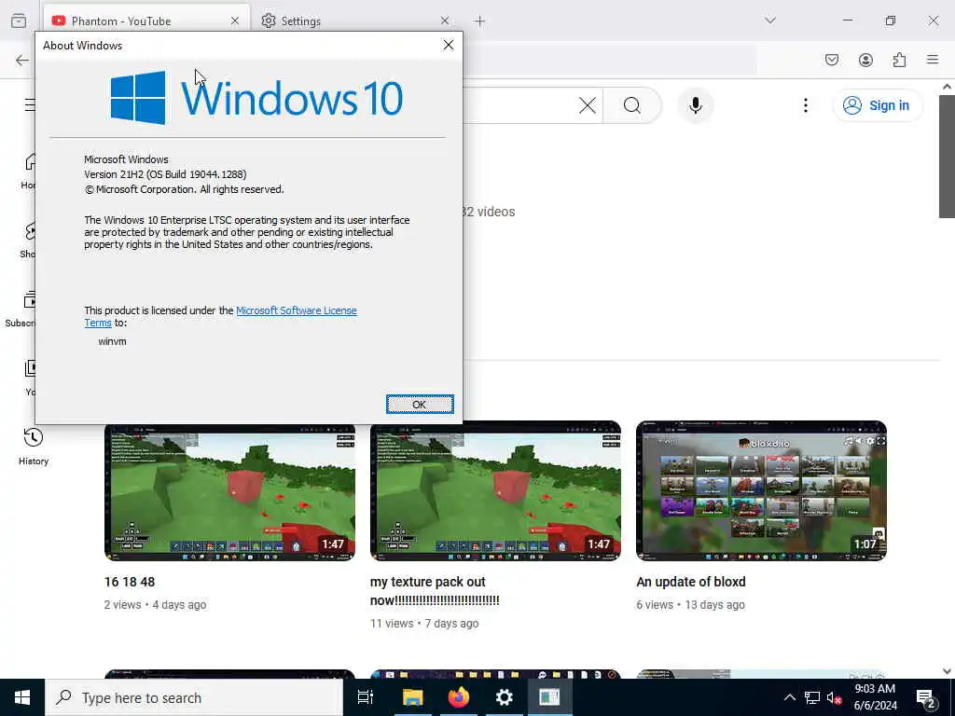The height and width of the screenshot is (716, 955).
Task: Open 'my texture pack out now' title link
Action: pos(435,591)
